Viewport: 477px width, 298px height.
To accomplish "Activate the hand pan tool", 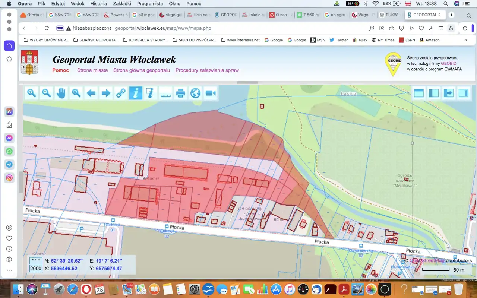I will coord(61,93).
